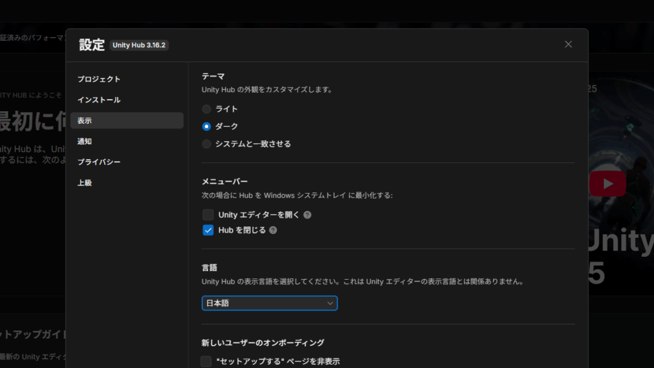Uncheck the Hub を閉じる checkbox
The image size is (654, 368).
[208, 230]
